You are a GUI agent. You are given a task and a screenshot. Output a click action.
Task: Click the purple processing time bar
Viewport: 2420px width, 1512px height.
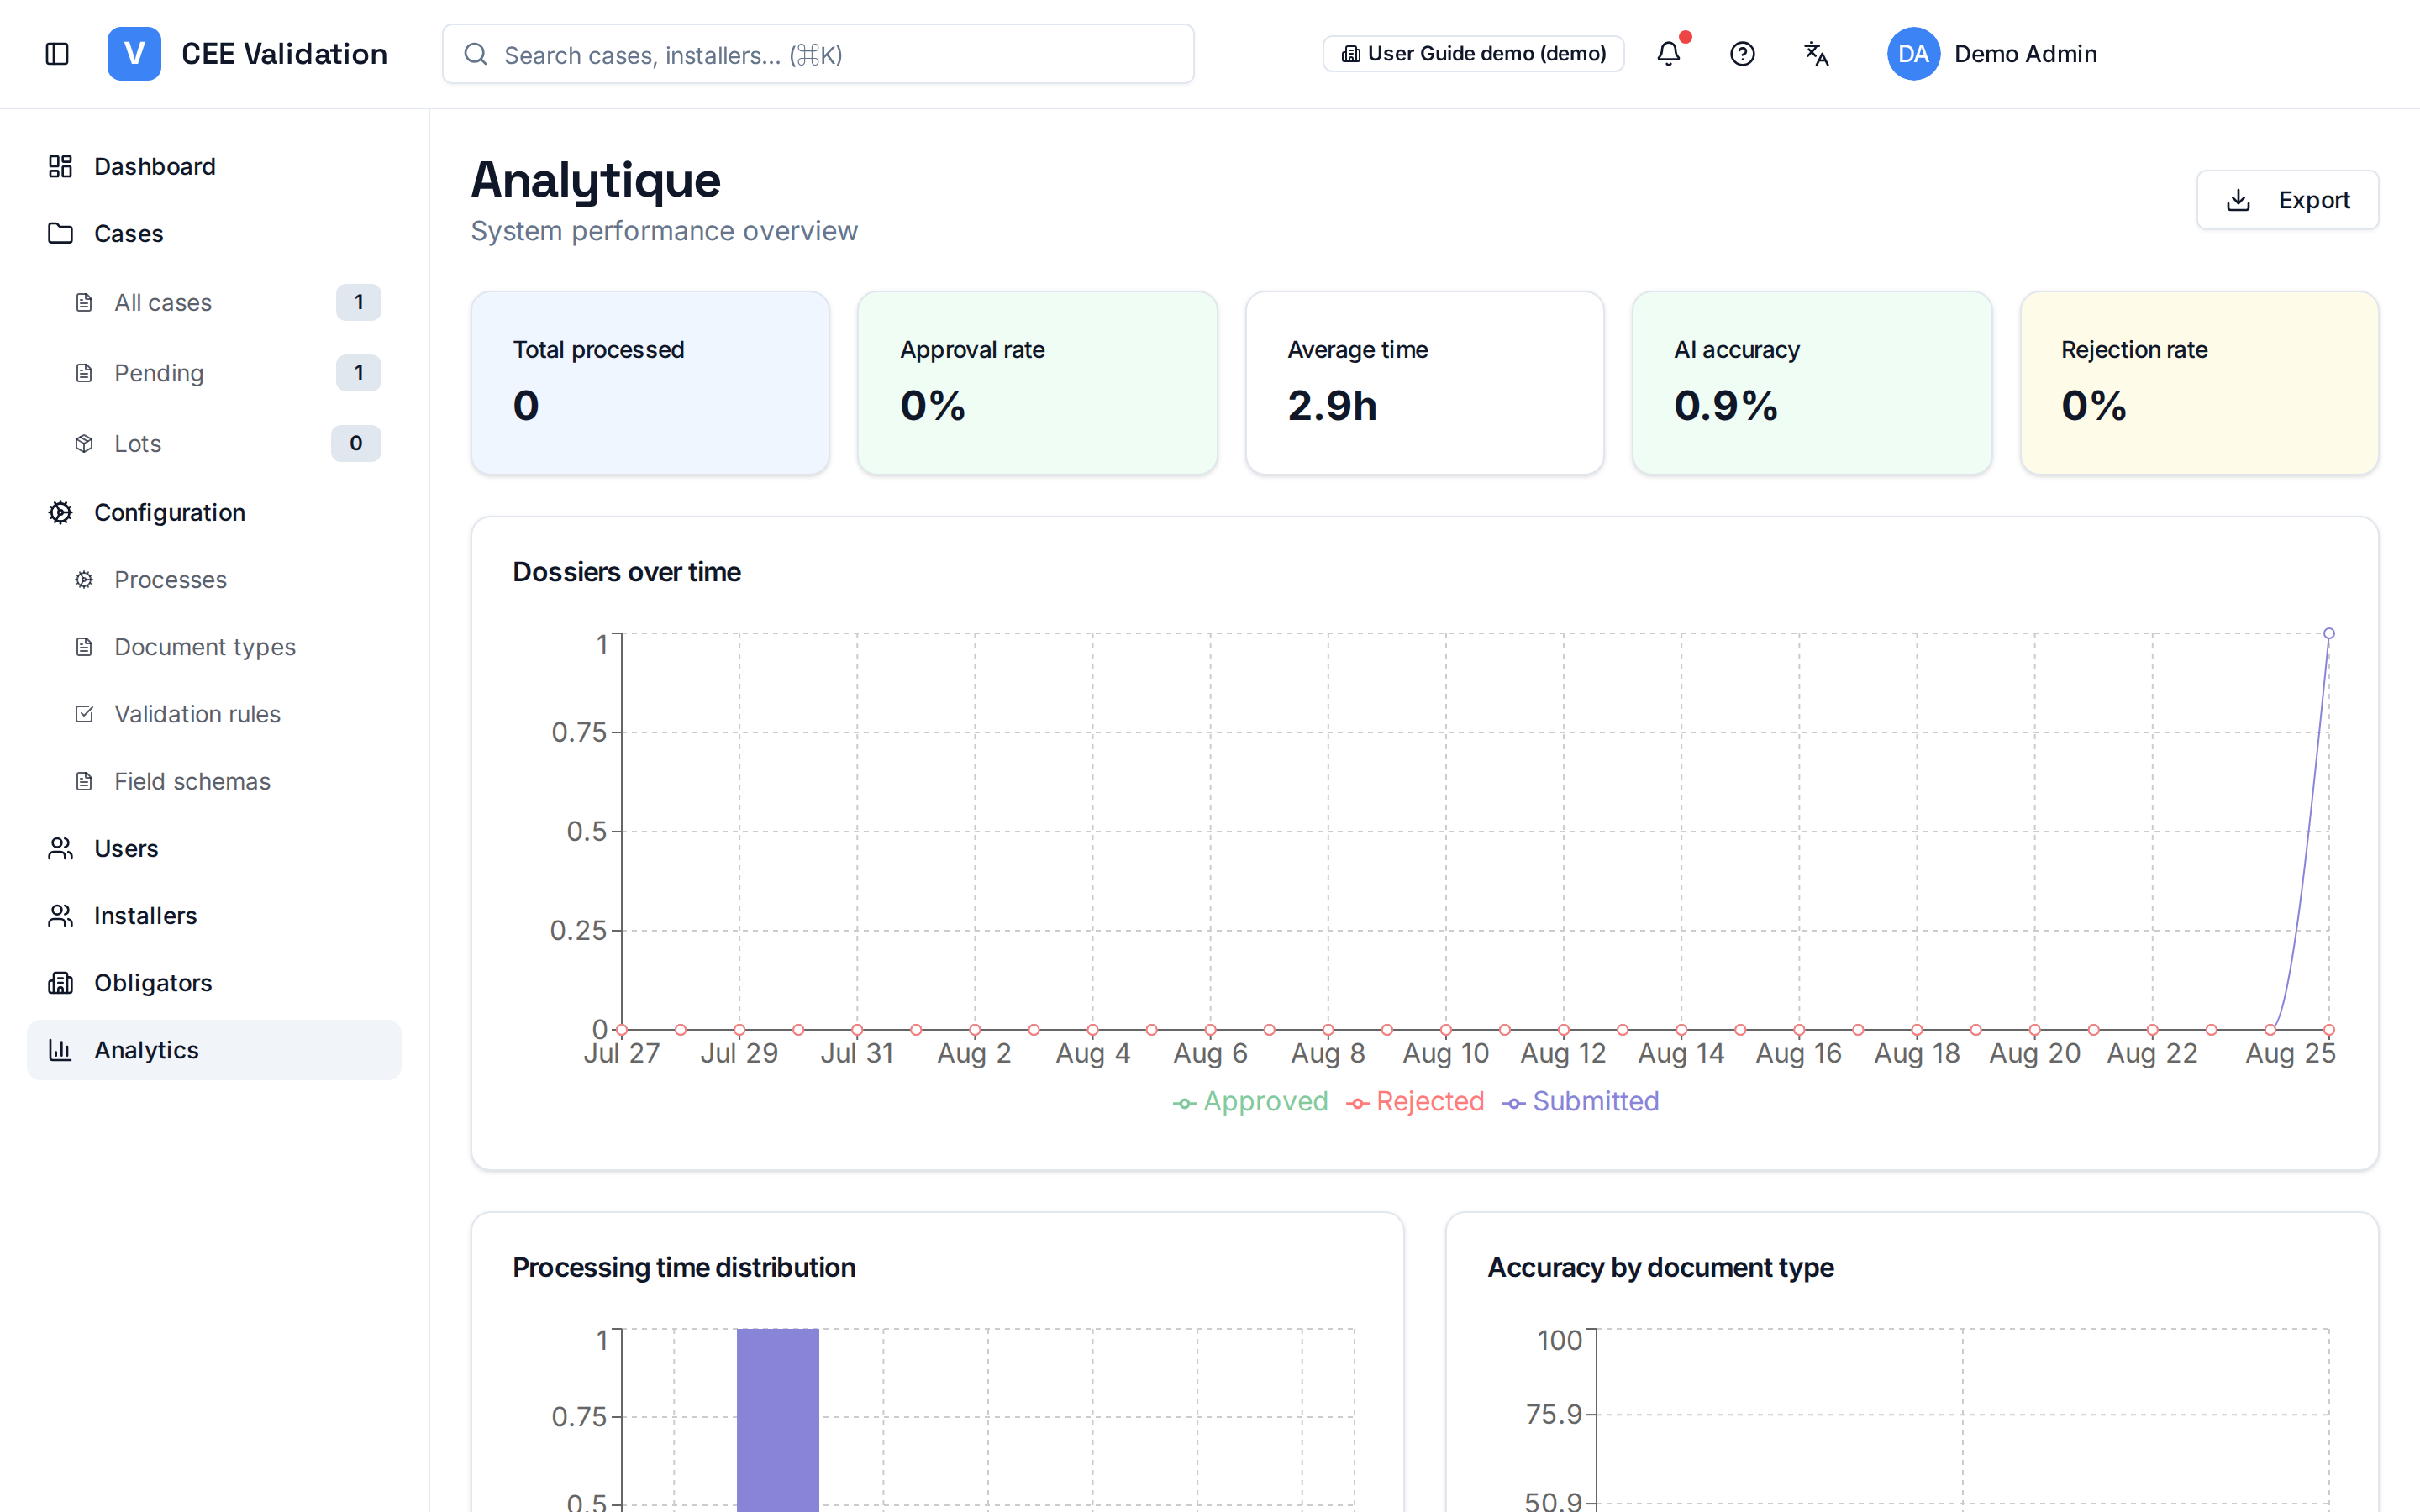[778, 1420]
